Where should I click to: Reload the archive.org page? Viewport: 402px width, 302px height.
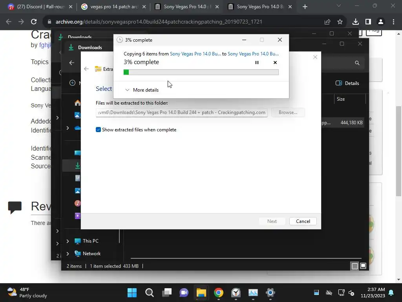[34, 22]
